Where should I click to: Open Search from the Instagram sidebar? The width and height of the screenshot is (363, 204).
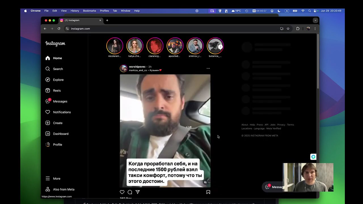tap(54, 69)
